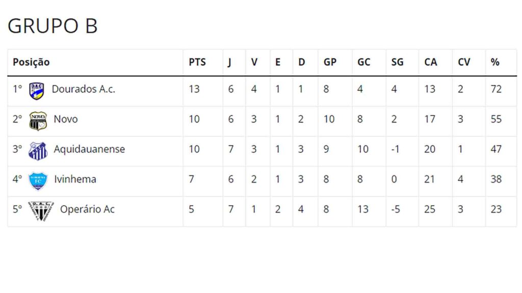Click the Operário Ac team name
The height and width of the screenshot is (293, 522).
coord(87,209)
